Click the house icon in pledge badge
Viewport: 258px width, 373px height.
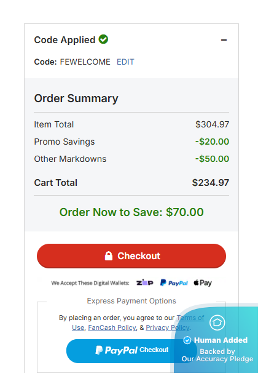pos(217,323)
